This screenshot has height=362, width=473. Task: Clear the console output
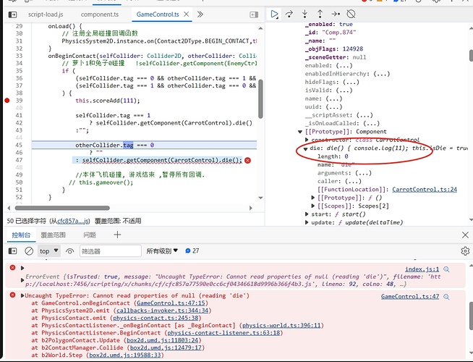[x=29, y=251]
